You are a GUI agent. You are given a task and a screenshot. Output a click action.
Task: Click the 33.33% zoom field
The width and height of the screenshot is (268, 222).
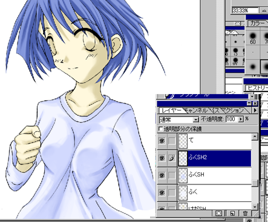244,10
